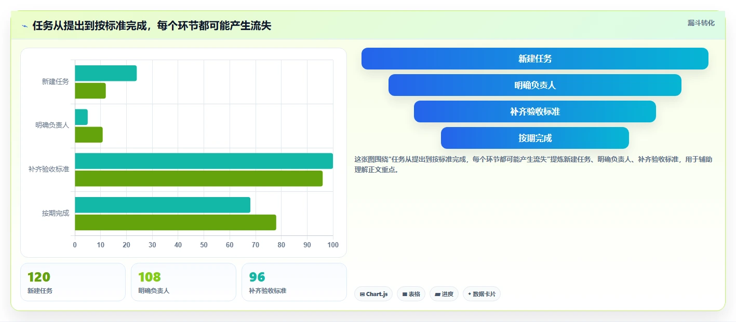This screenshot has width=736, height=322.
Task: Select the 明确负责人 funnel stage
Action: (x=535, y=85)
